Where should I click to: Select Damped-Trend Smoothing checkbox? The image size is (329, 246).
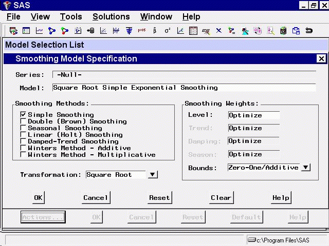coord(23,141)
